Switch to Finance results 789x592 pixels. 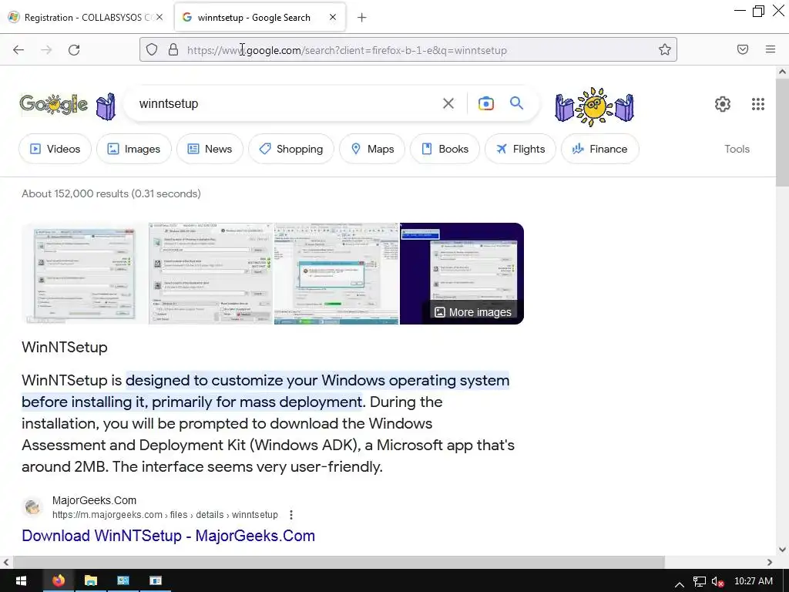tap(599, 149)
